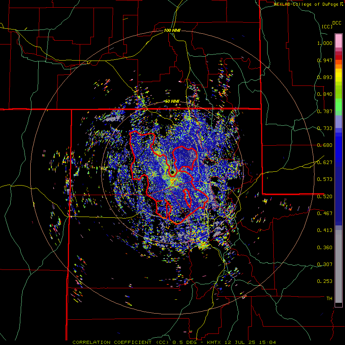Image resolution: width=345 pixels, height=345 pixels.
Task: Select the 0.947 scale value
Action: (x=325, y=60)
